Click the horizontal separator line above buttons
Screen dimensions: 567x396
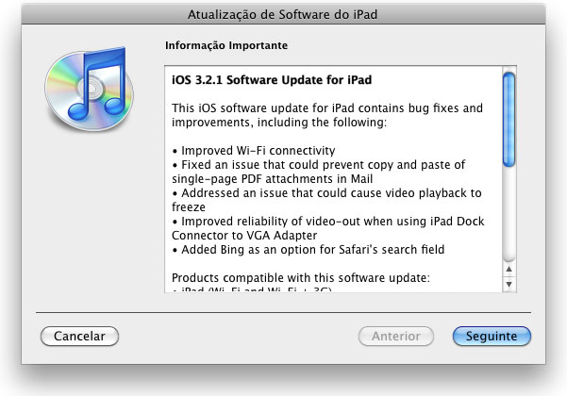tap(283, 312)
